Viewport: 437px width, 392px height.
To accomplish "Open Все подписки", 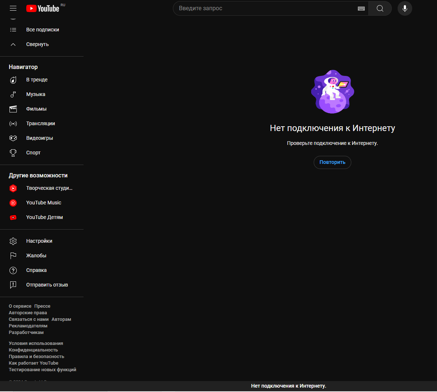I will [43, 30].
